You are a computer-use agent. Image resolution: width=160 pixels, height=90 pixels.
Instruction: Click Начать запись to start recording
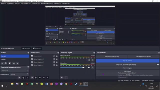click(128, 61)
